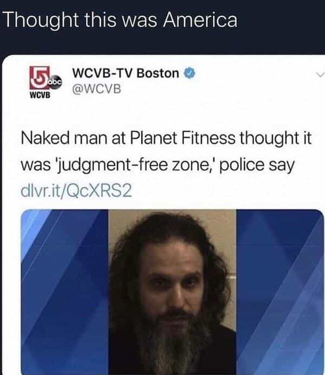This screenshot has width=325, height=375.
Task: Expand the tweet options chevron
Action: point(320,75)
